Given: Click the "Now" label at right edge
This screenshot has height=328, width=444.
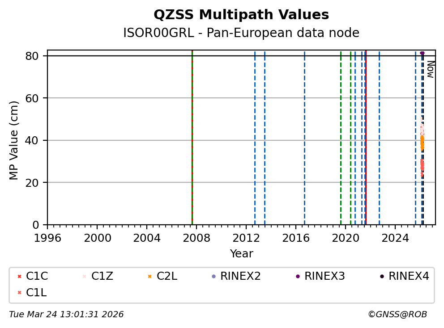Looking at the screenshot, I should (430, 69).
